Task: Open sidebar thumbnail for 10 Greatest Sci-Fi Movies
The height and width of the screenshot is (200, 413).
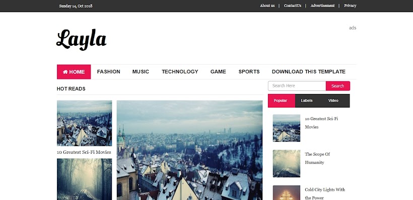Action: (x=286, y=128)
